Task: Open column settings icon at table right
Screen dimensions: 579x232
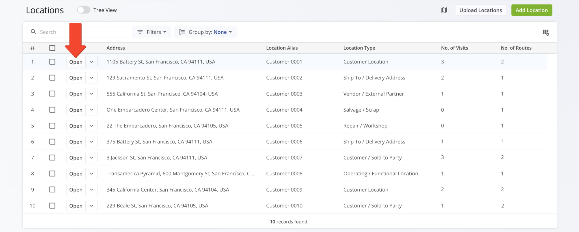Action: click(546, 32)
